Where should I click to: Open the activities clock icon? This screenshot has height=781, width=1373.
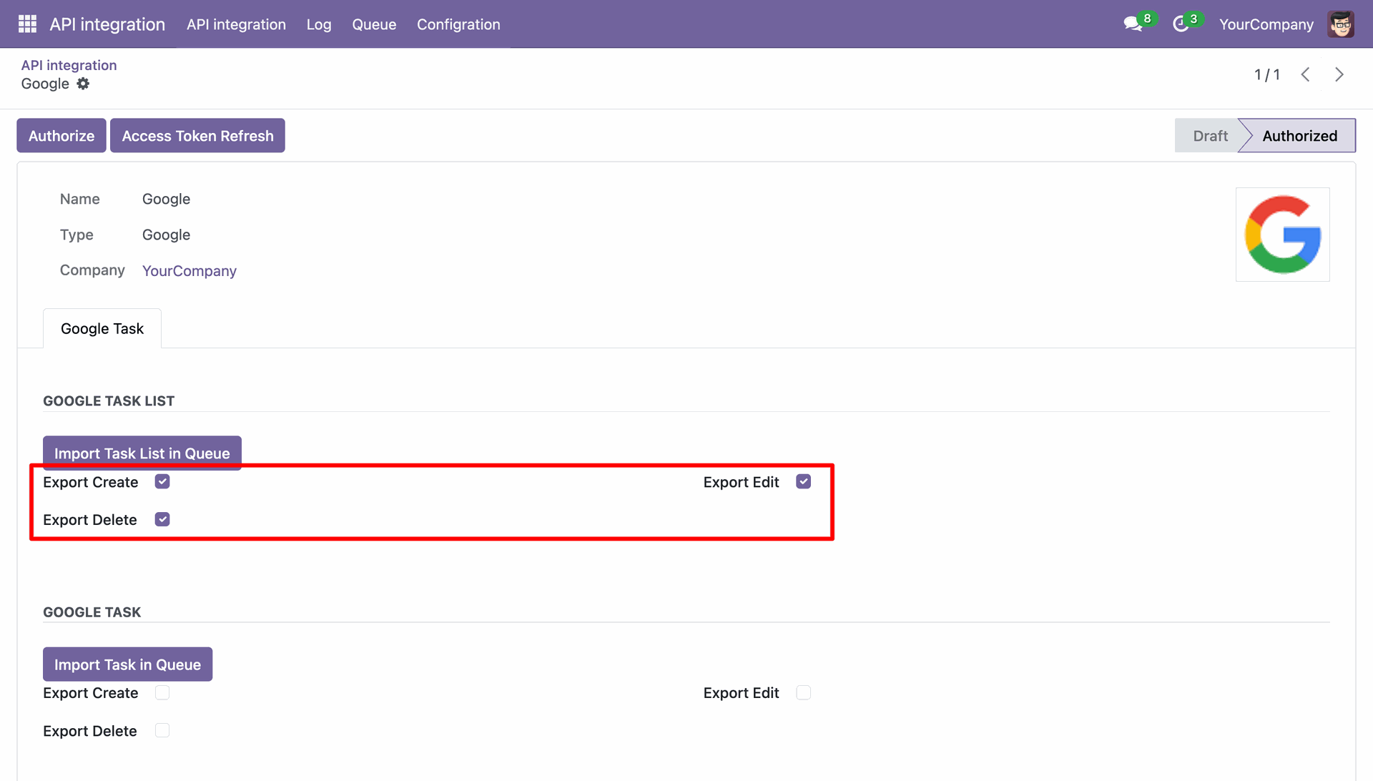[x=1181, y=24]
